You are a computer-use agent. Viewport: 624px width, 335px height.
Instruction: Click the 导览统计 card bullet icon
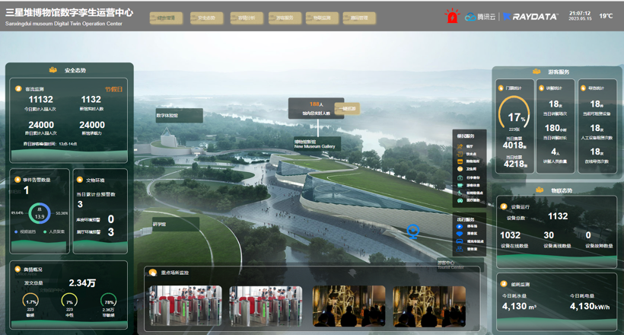pos(583,88)
